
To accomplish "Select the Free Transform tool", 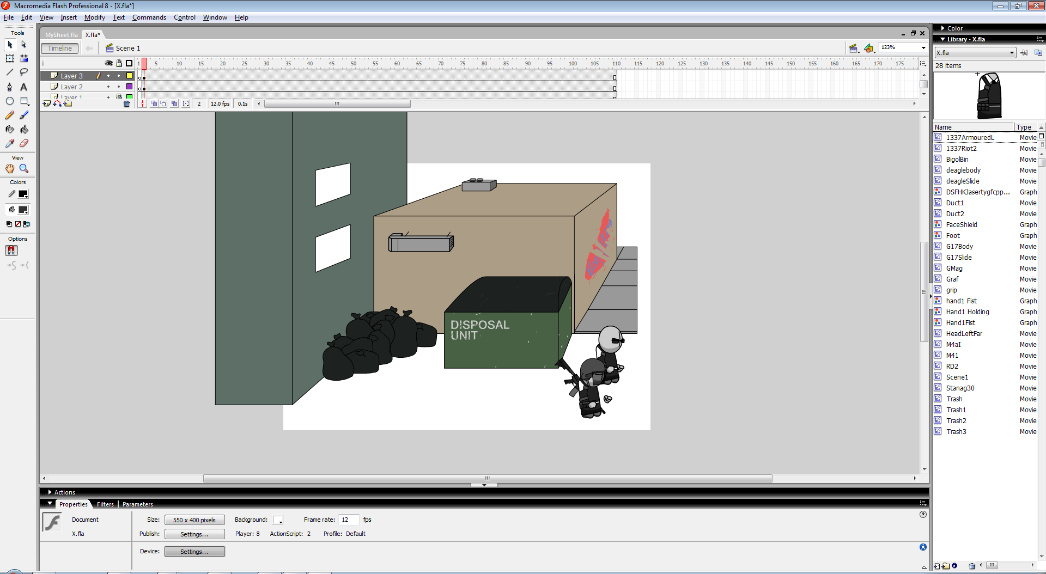I will 10,58.
